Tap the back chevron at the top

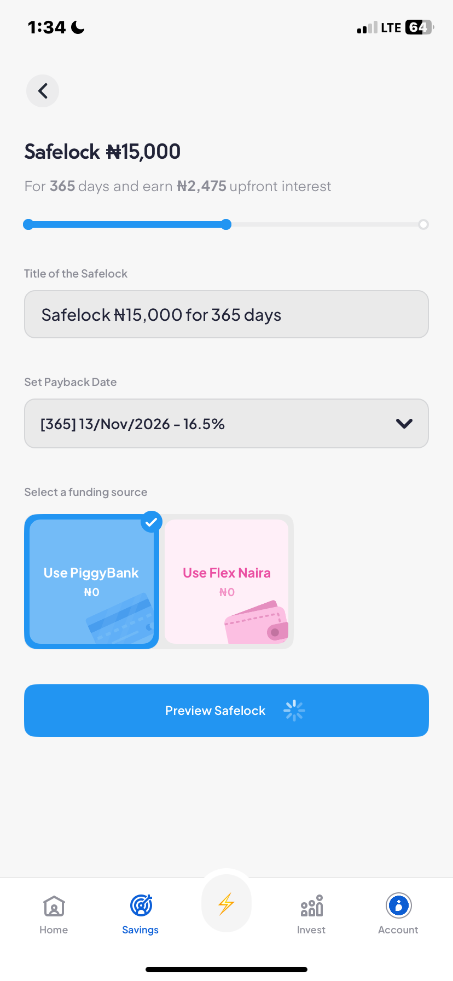pyautogui.click(x=42, y=91)
